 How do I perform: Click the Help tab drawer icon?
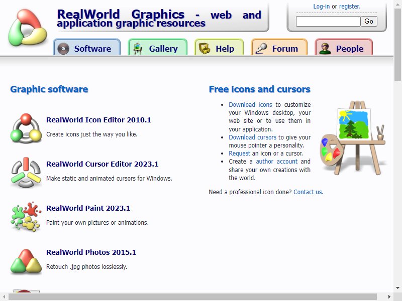point(205,48)
